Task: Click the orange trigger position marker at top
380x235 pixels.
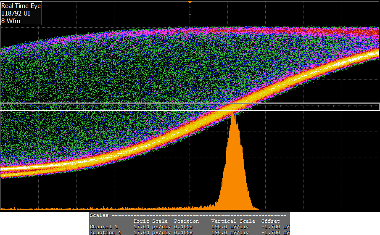Action: pyautogui.click(x=190, y=2)
